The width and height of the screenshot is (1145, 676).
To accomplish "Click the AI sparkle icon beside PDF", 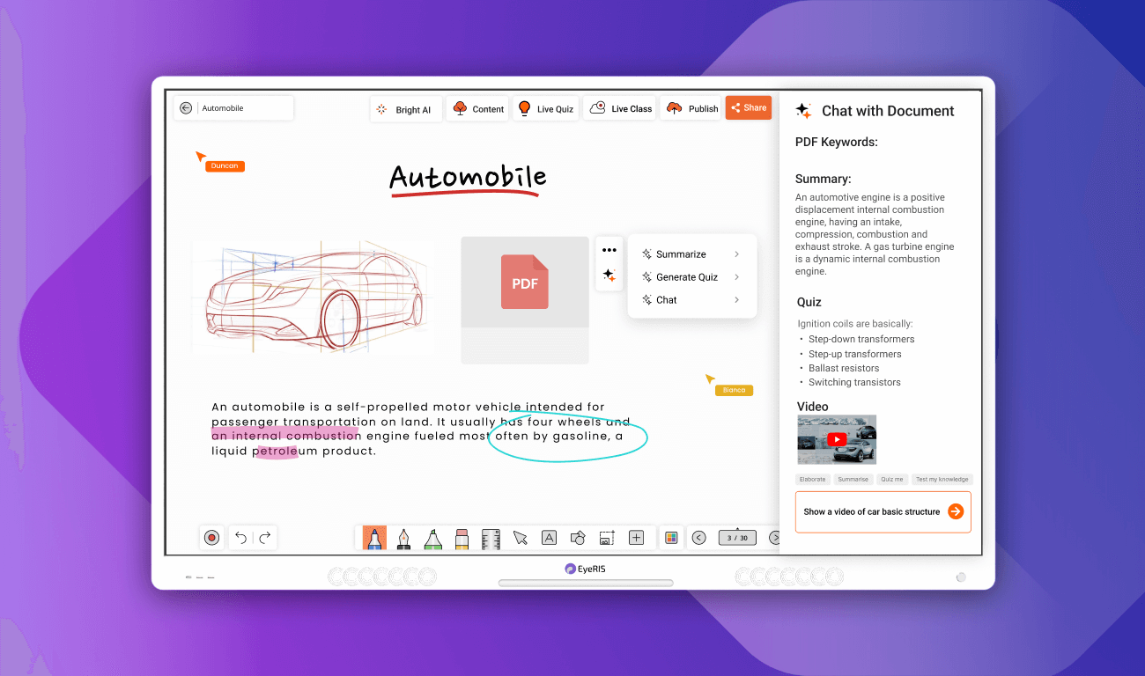I will [x=609, y=276].
